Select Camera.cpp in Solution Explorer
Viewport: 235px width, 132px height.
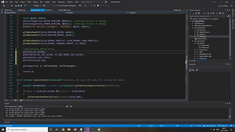(x=203, y=50)
